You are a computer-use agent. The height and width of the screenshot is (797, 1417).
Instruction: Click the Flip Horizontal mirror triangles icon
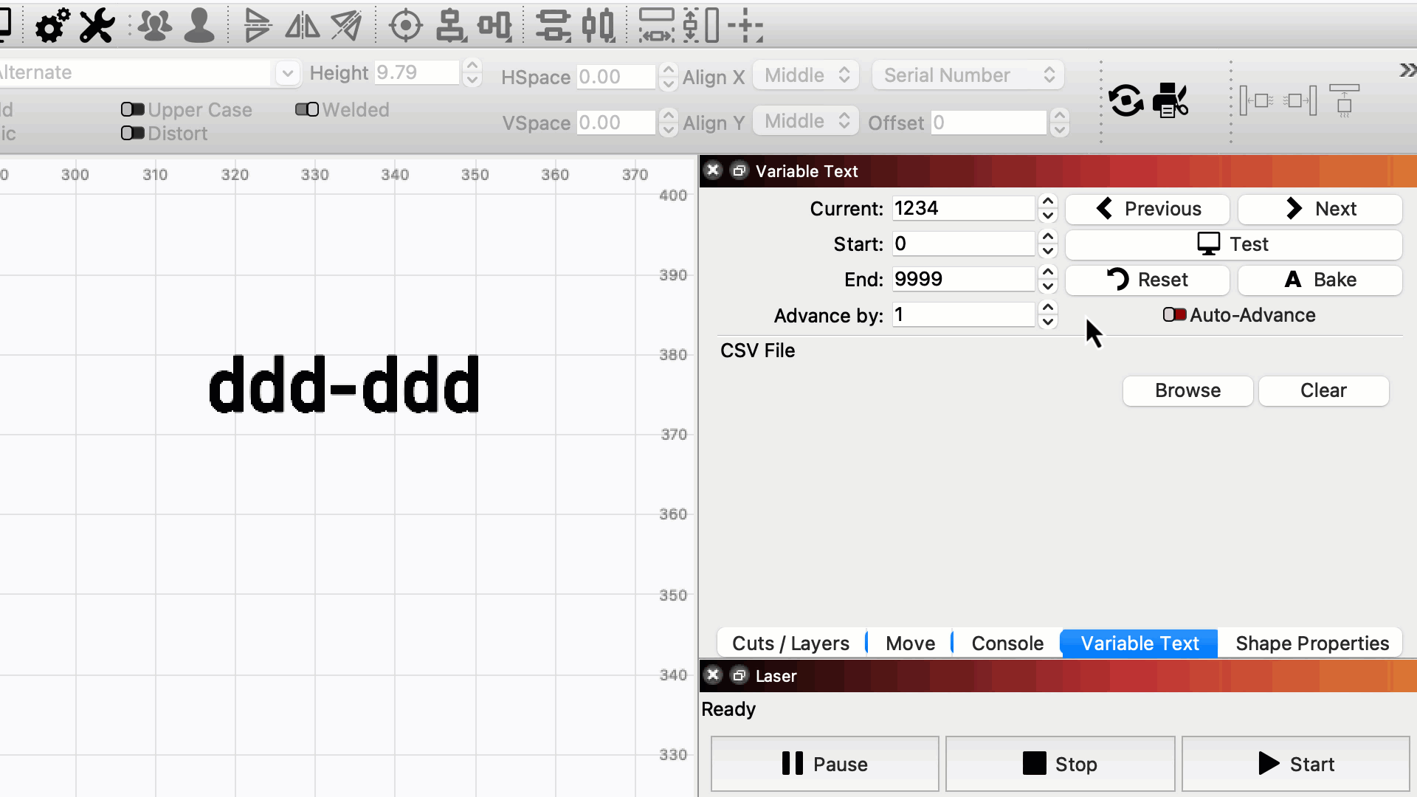click(303, 26)
